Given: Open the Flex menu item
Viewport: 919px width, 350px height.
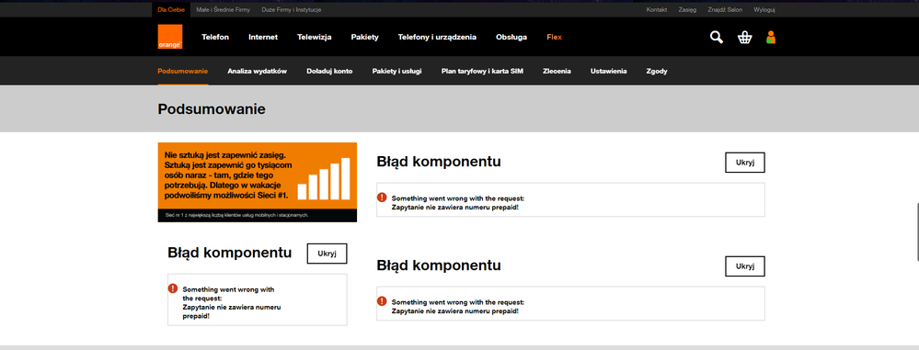Looking at the screenshot, I should pyautogui.click(x=554, y=37).
